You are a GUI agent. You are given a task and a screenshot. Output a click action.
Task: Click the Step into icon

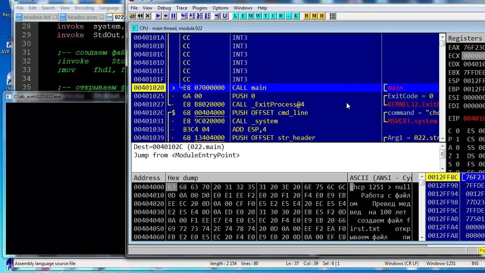184,16
